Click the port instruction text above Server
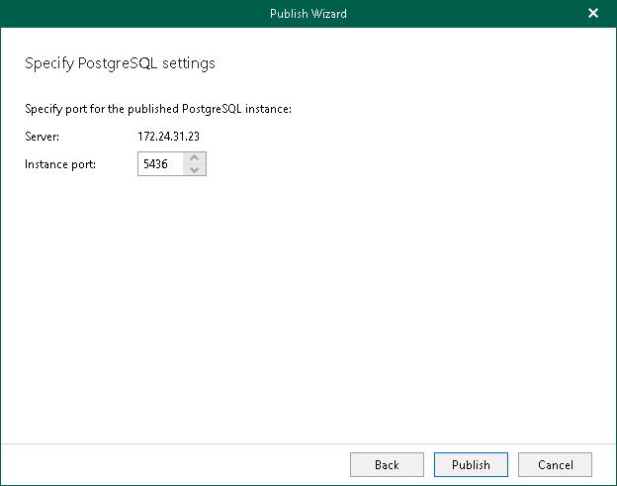The width and height of the screenshot is (617, 486). tap(158, 108)
